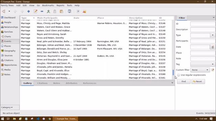The height and width of the screenshot is (121, 216).
Task: Click the green Merge events icon
Action: point(48,11)
